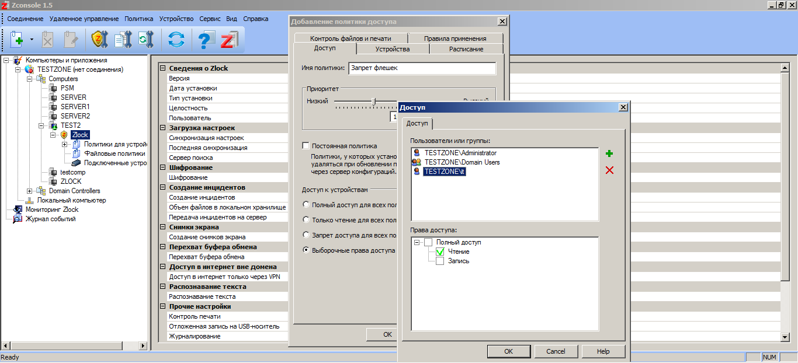Click Cancel in the Доступ dialog
798x363 pixels.
tap(556, 351)
